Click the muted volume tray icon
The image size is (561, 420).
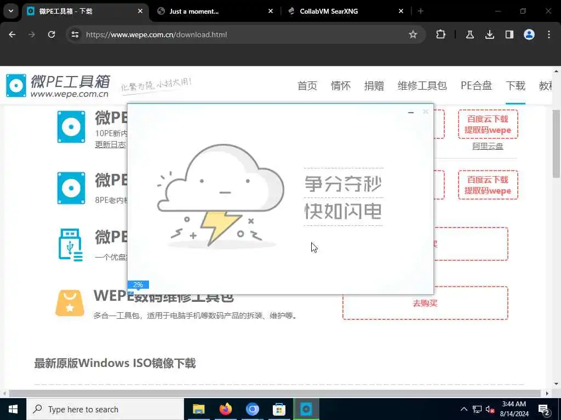490,410
